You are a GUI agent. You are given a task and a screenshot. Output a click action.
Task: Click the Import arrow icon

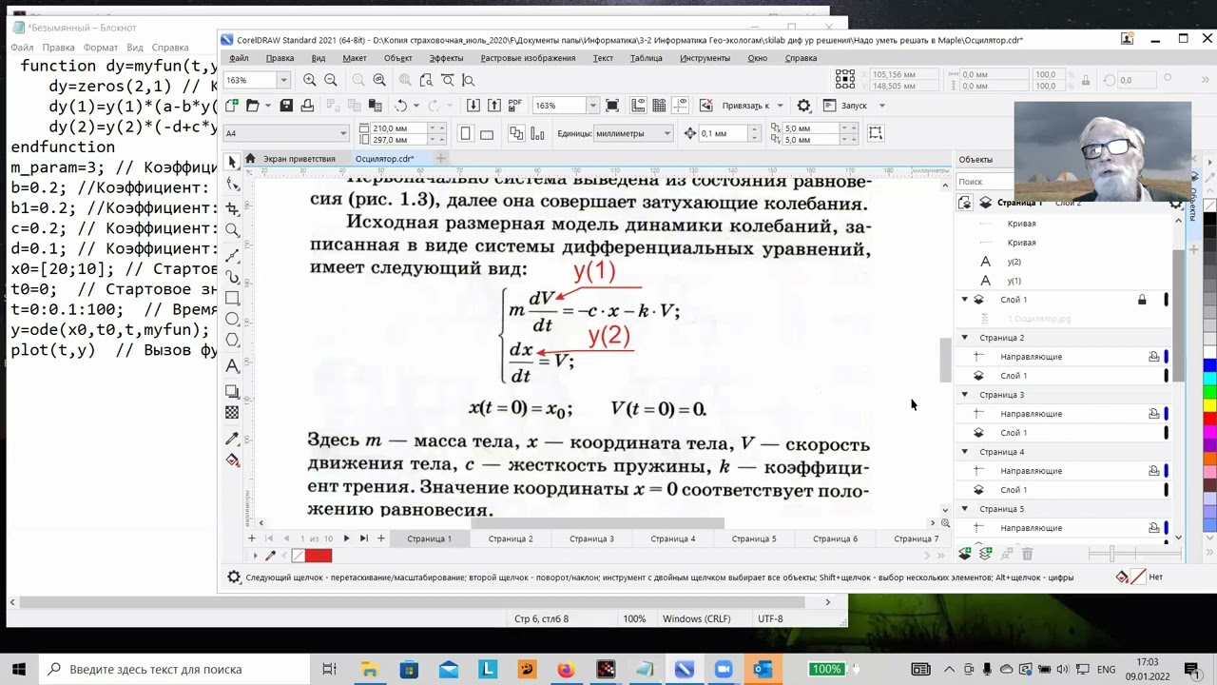[473, 106]
